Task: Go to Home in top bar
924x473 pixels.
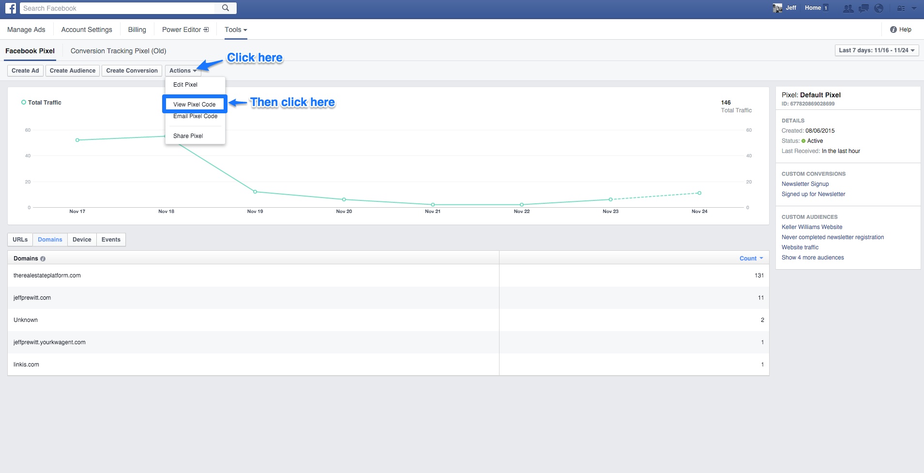Action: pos(813,8)
